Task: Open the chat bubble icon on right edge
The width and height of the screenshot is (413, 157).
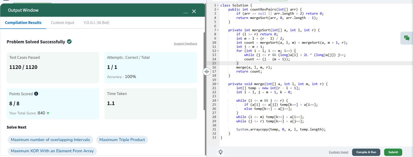Action: (x=406, y=38)
